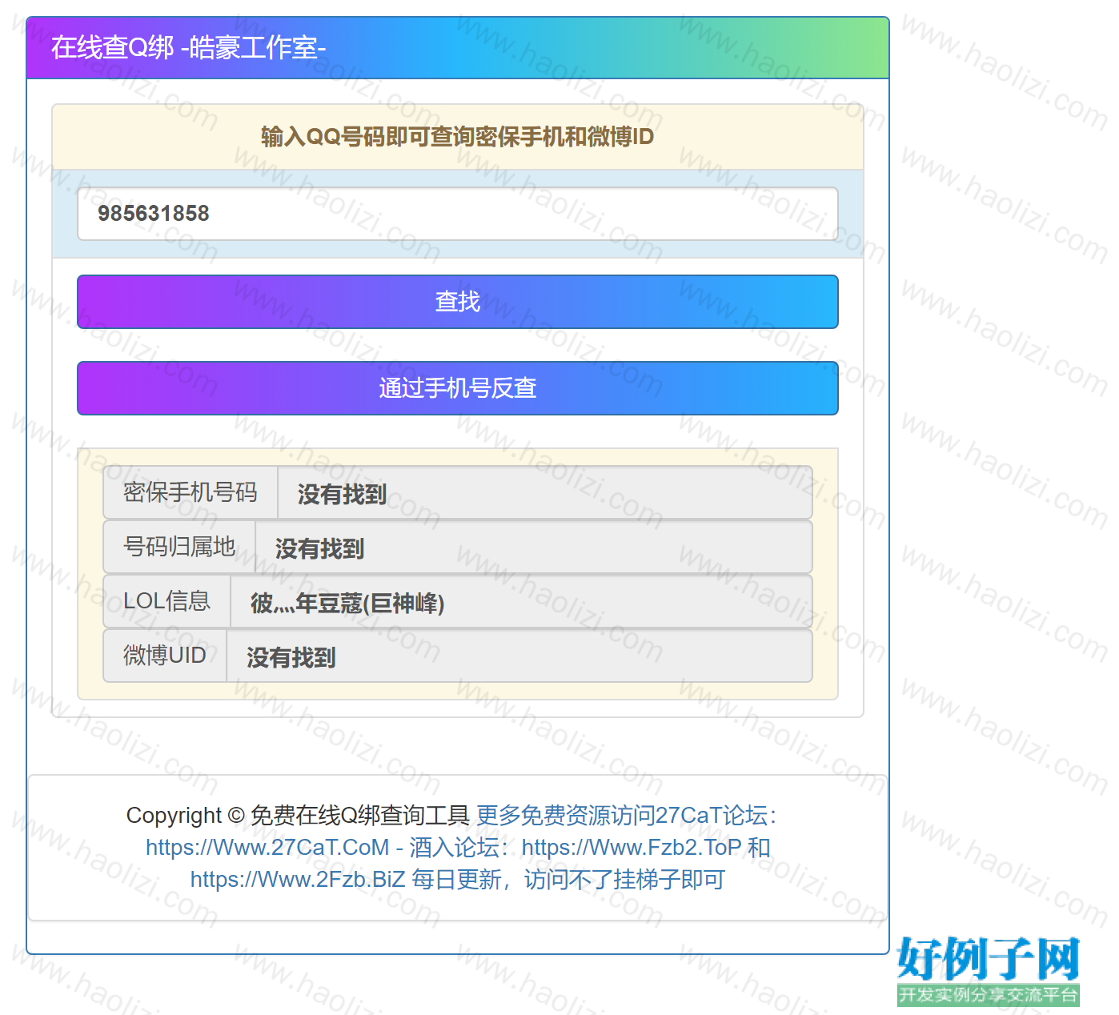Click the 查找 search button
The width and height of the screenshot is (1119, 1015).
pos(458,302)
